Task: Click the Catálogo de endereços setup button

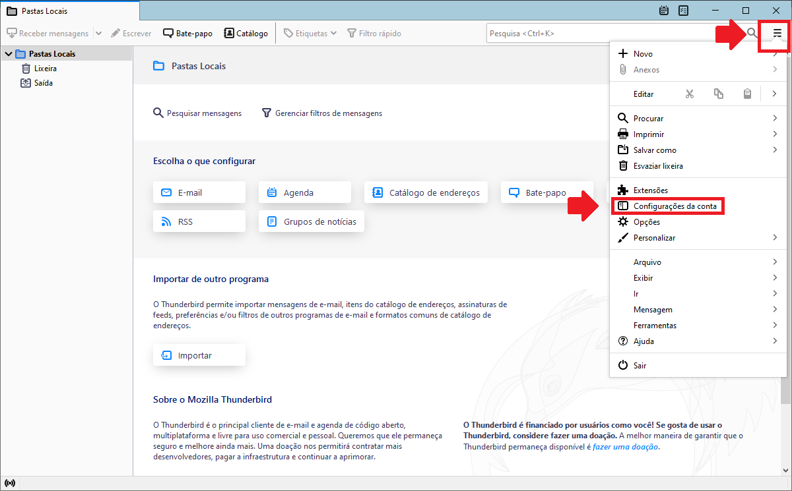Action: coord(426,192)
